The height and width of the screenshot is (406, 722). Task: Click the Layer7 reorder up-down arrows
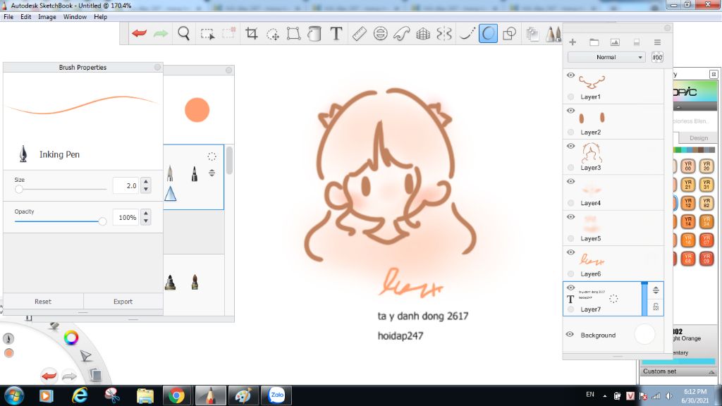[656, 290]
